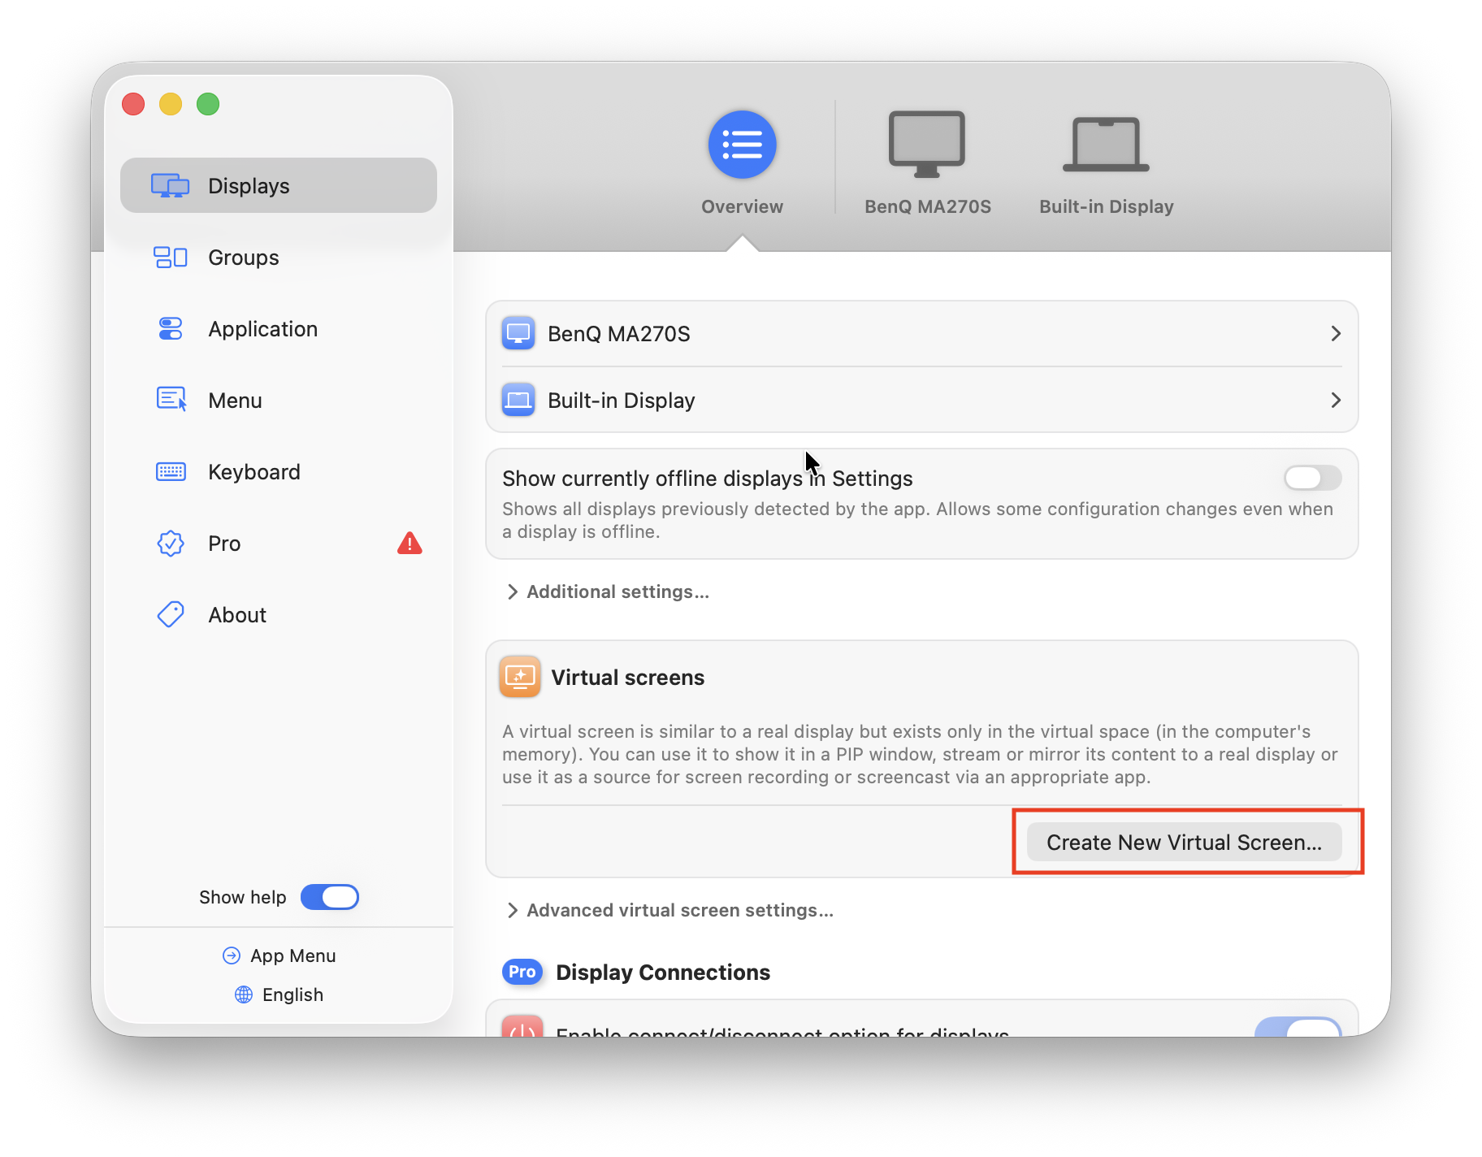
Task: Click the green zoom window button
Action: tap(208, 104)
